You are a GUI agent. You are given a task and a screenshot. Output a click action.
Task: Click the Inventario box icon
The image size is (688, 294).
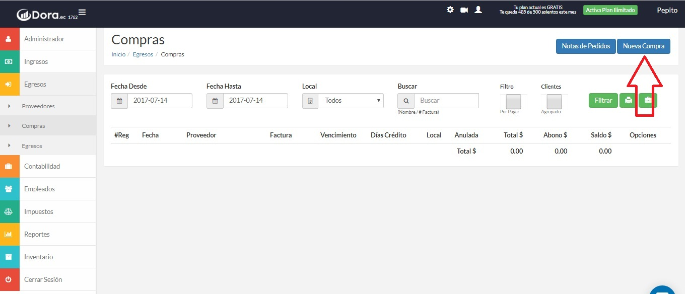[9, 257]
